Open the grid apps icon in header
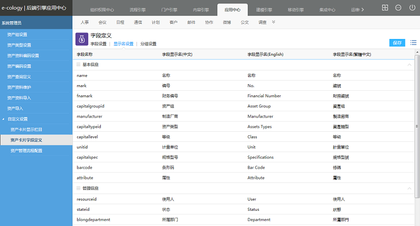The height and width of the screenshot is (226, 420). coord(385,8)
